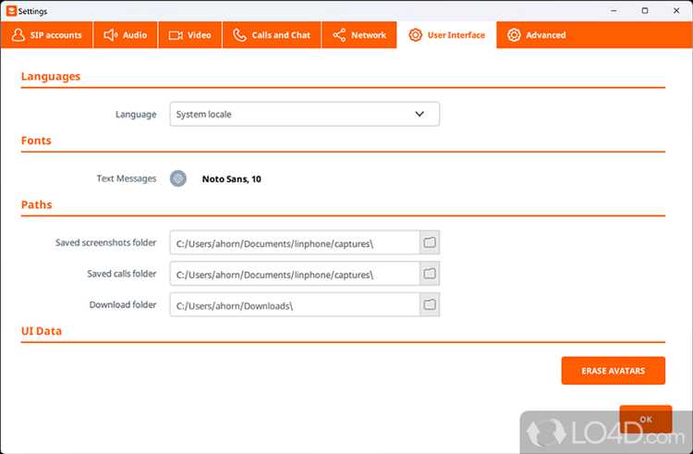Click the Linphone logo in the title bar
The image size is (693, 454).
point(11,11)
